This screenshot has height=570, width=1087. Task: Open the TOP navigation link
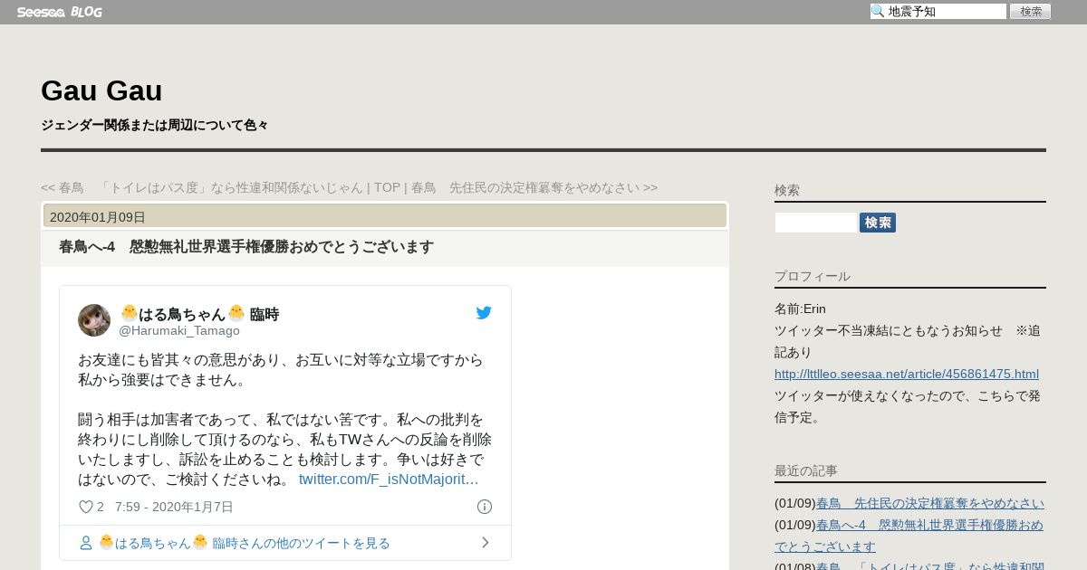pos(387,187)
